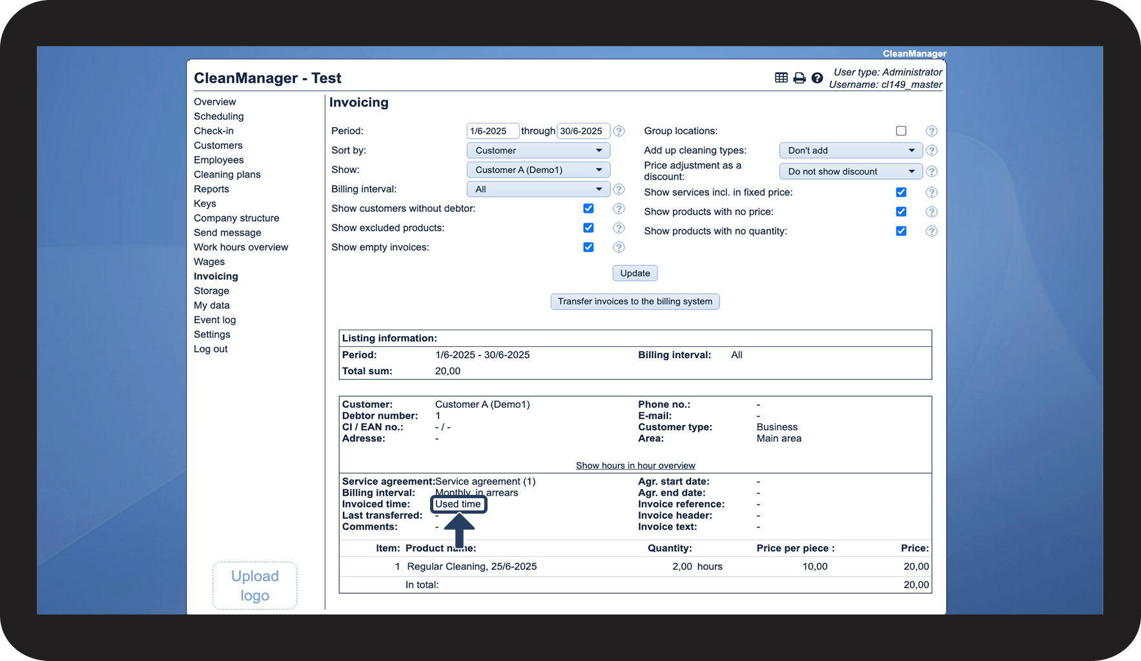Click help icon beside Group locations

(931, 131)
